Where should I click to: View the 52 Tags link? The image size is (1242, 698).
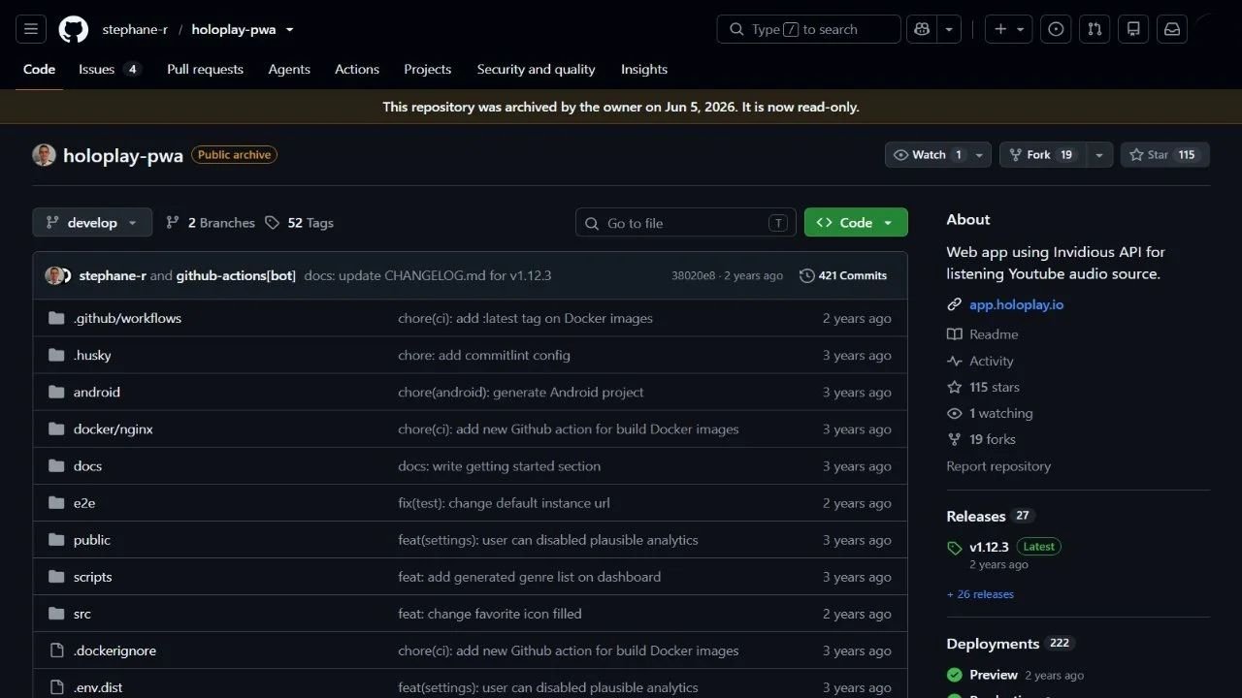(299, 223)
